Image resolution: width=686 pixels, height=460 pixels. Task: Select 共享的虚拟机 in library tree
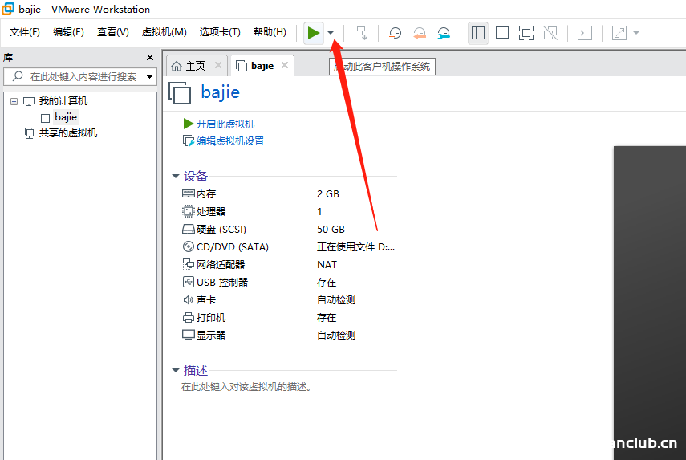[x=68, y=133]
